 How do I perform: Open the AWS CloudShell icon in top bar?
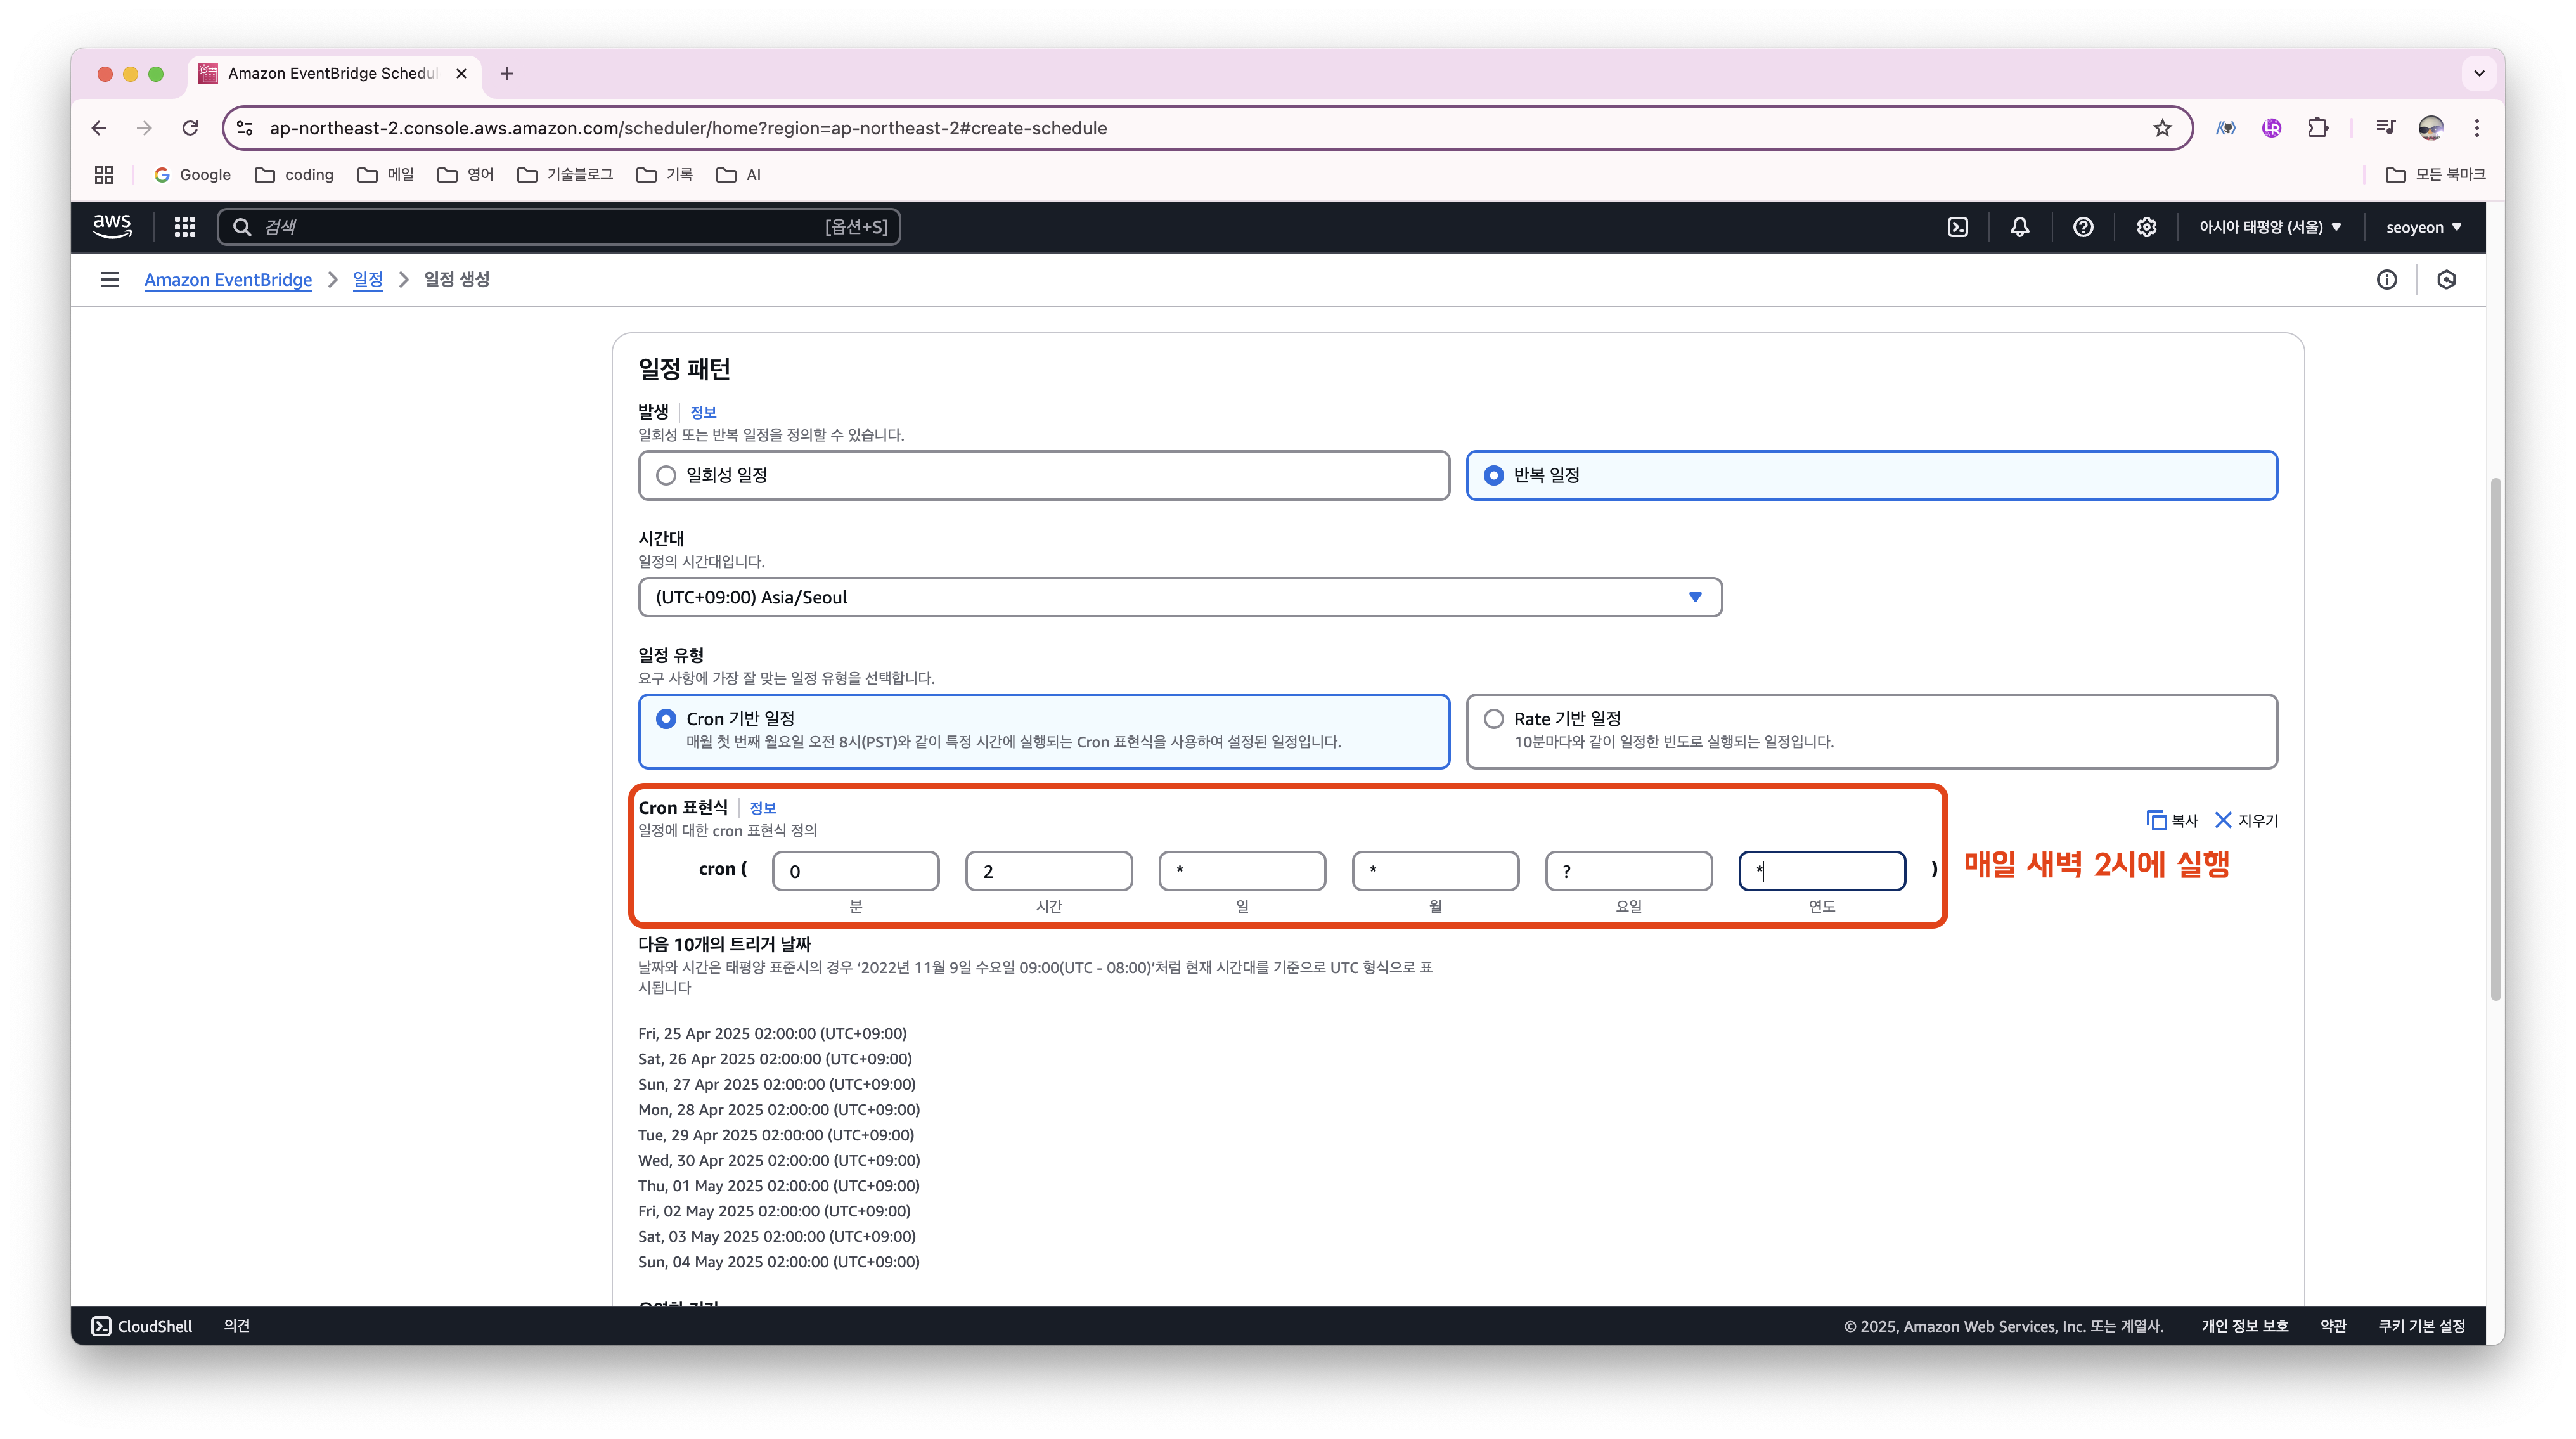pos(1957,227)
